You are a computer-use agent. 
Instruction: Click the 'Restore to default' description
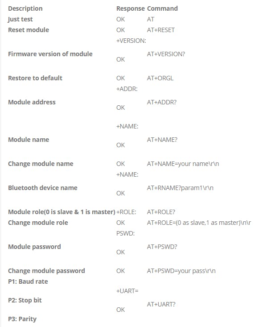click(x=35, y=78)
